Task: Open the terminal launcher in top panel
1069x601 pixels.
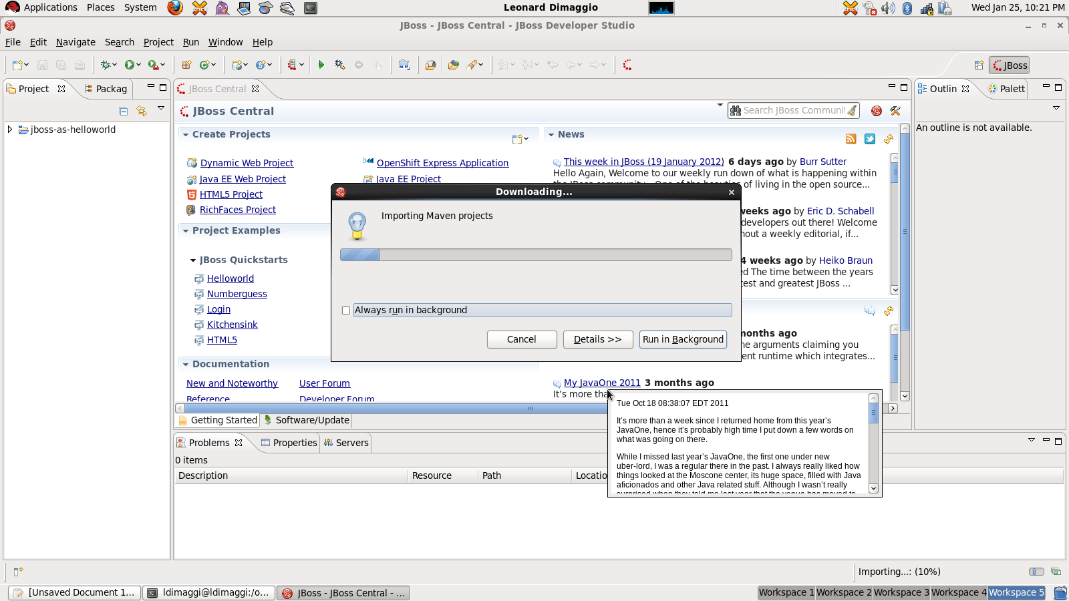Action: [x=311, y=8]
